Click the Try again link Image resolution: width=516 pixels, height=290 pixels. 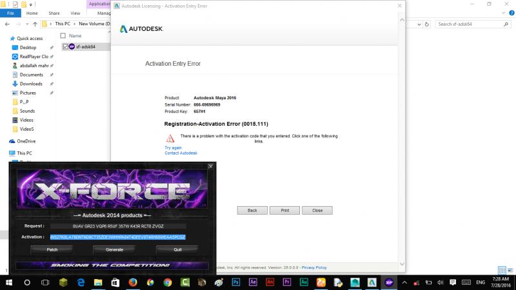pyautogui.click(x=173, y=148)
